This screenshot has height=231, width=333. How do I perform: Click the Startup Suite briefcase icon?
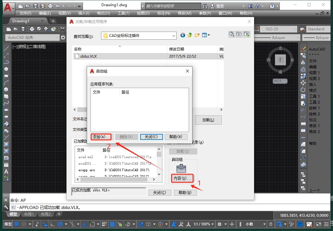click(x=181, y=168)
